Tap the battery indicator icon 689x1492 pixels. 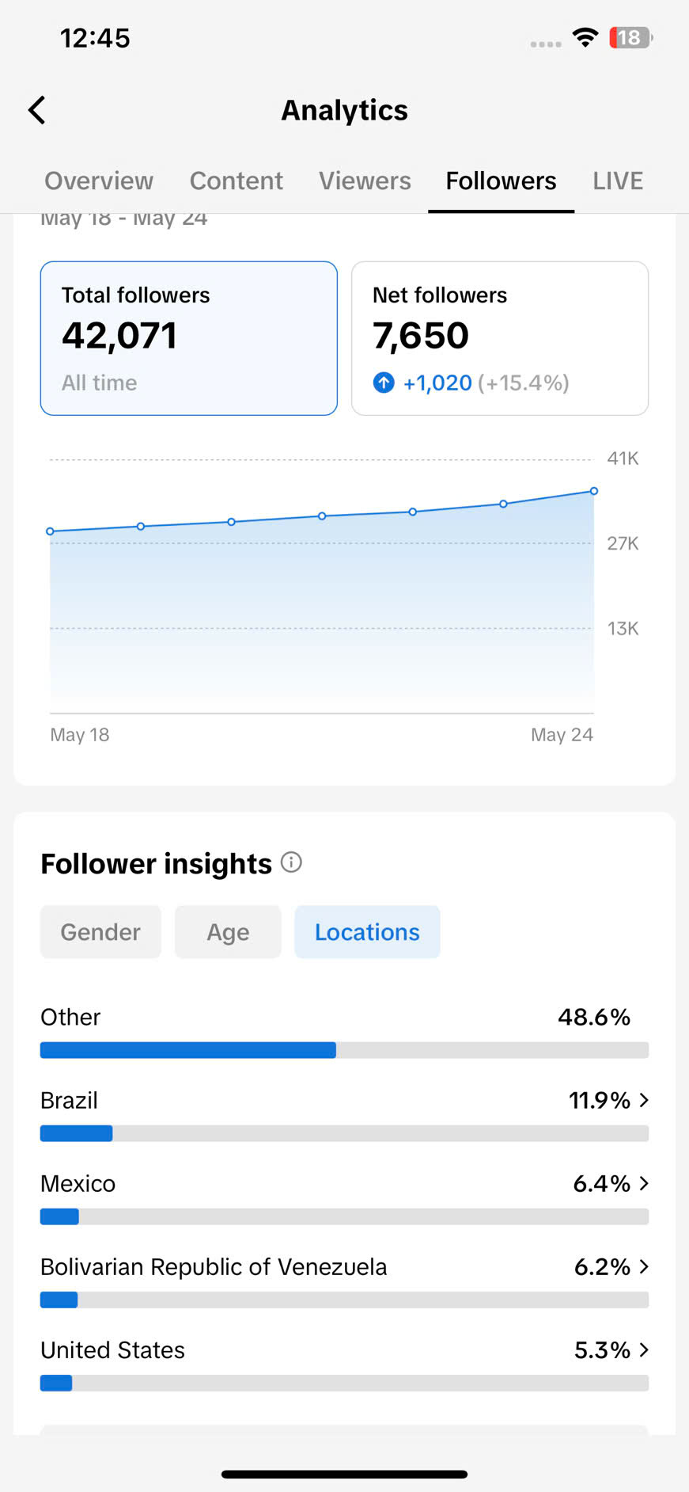630,37
